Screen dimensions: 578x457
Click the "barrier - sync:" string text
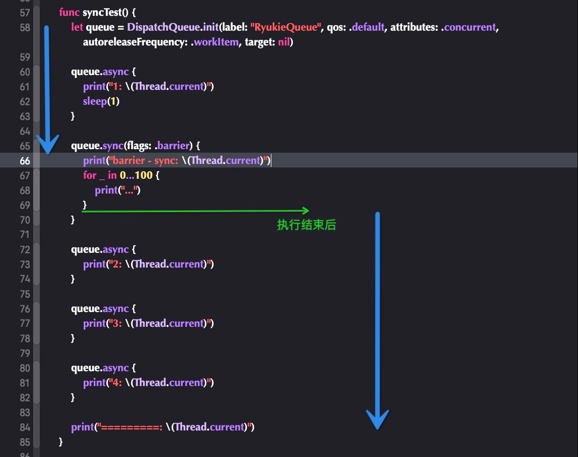144,160
